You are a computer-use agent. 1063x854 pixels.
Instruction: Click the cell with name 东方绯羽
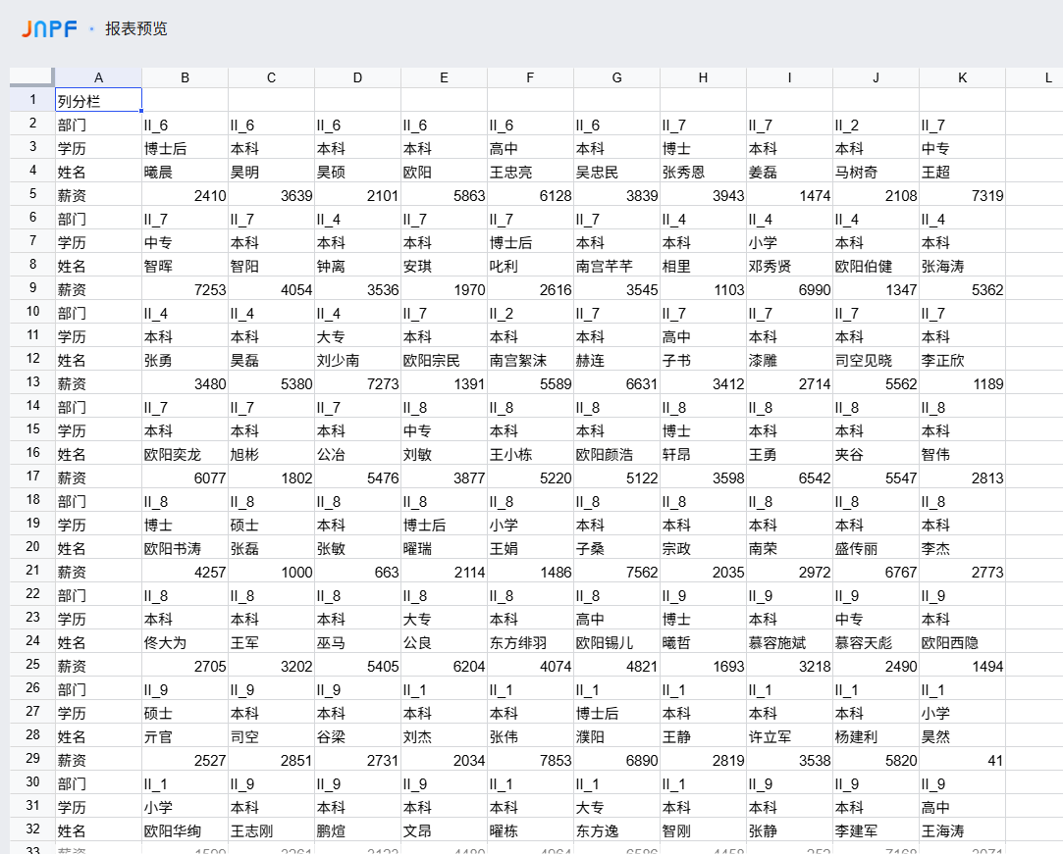pos(530,642)
